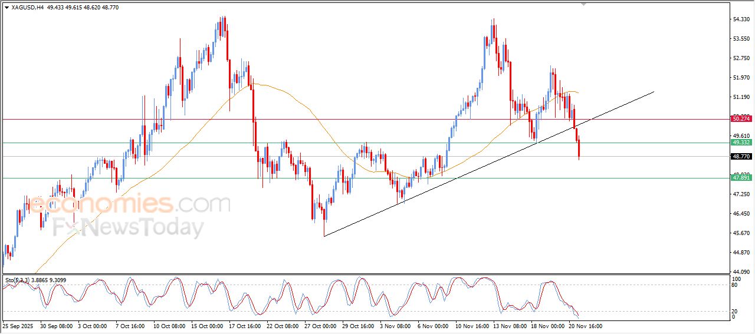Click the 51.970 price scale value

pyautogui.click(x=741, y=78)
